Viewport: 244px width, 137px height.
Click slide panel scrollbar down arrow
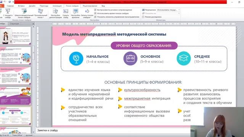(x=34, y=132)
